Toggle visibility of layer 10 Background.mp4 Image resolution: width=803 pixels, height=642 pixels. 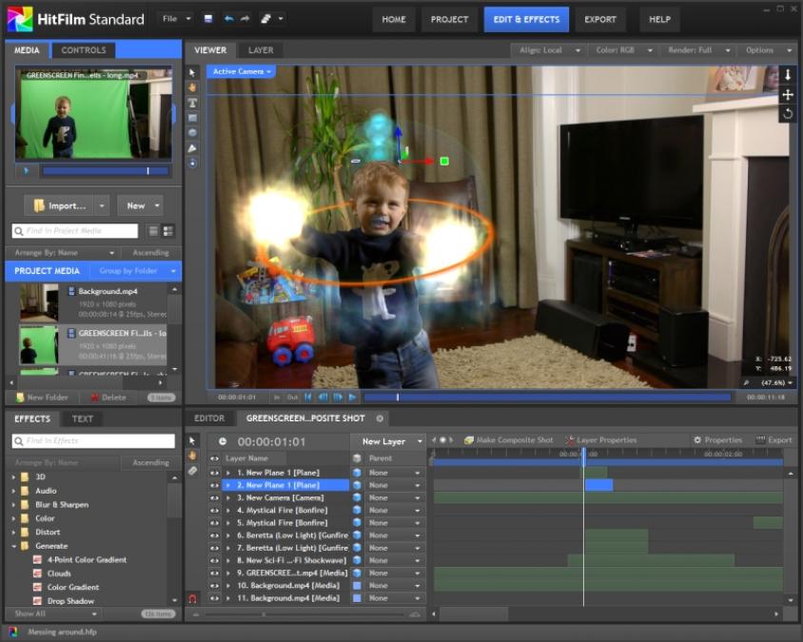point(214,585)
